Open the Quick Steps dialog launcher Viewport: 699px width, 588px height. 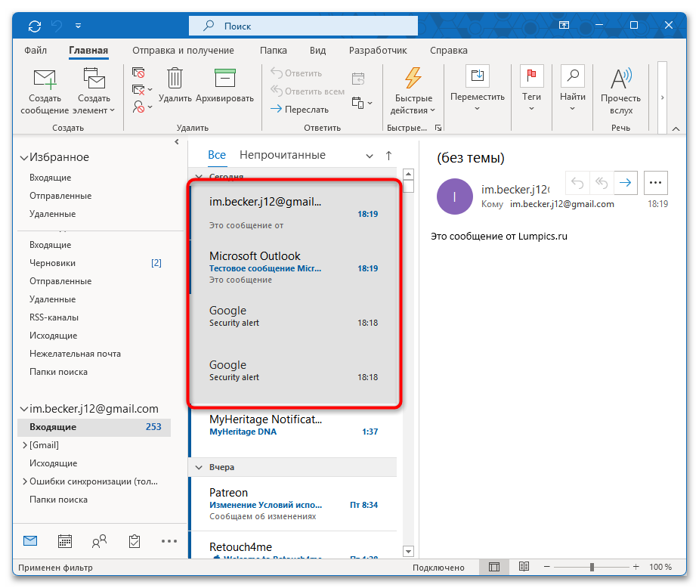click(x=438, y=128)
